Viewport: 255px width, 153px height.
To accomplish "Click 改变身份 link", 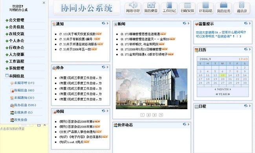I will click(19, 120).
